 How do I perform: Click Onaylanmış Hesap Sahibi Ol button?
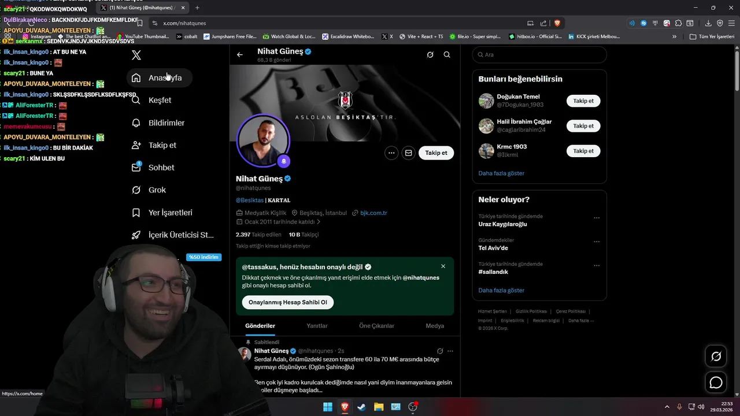(x=288, y=302)
